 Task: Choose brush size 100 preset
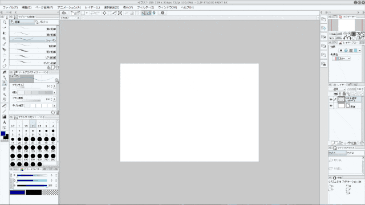(26, 149)
